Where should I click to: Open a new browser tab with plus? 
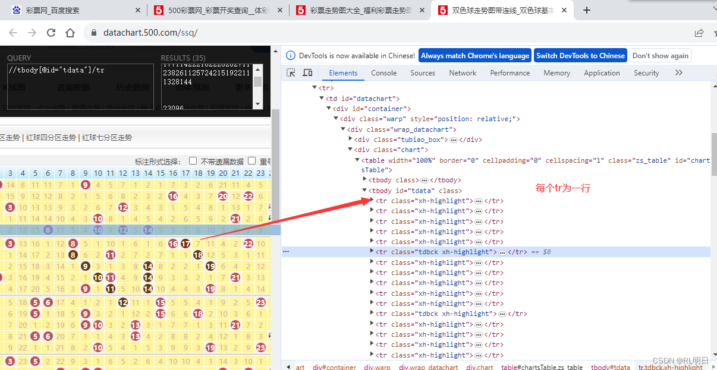(587, 10)
